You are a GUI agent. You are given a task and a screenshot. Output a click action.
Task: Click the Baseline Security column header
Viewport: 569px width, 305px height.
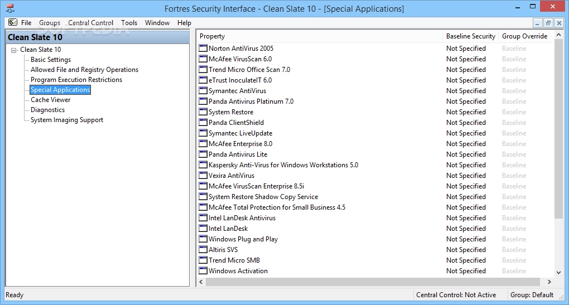pyautogui.click(x=471, y=36)
